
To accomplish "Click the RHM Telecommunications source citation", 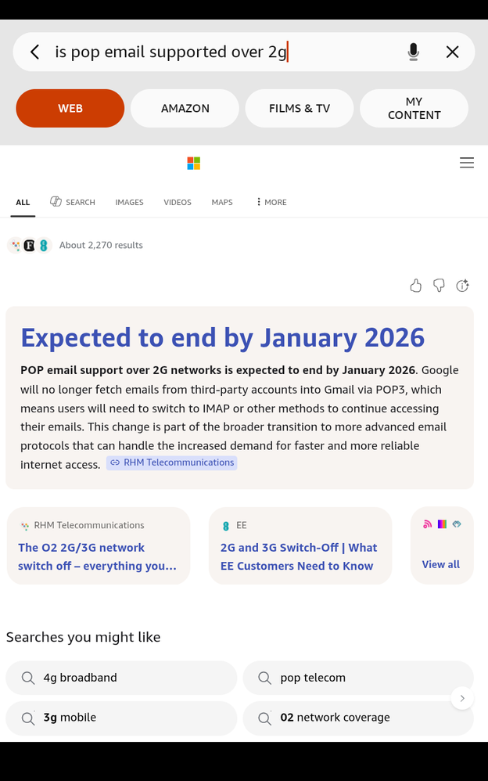I will click(x=171, y=462).
